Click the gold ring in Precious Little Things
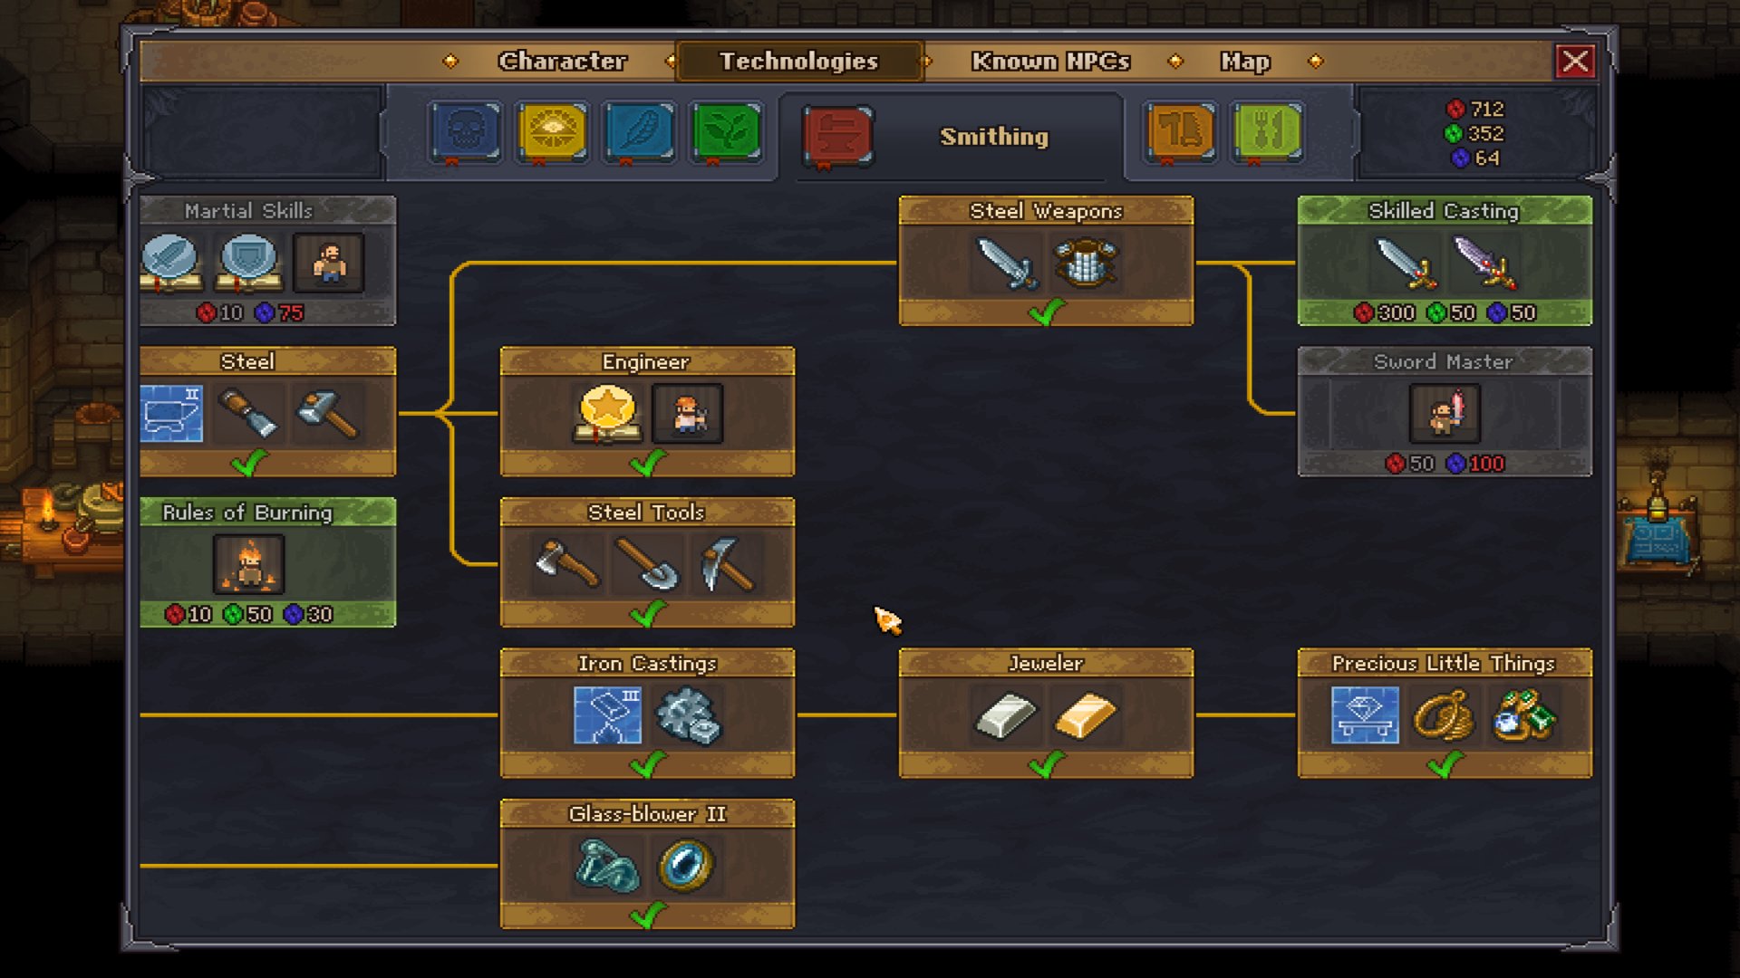 coord(1445,715)
